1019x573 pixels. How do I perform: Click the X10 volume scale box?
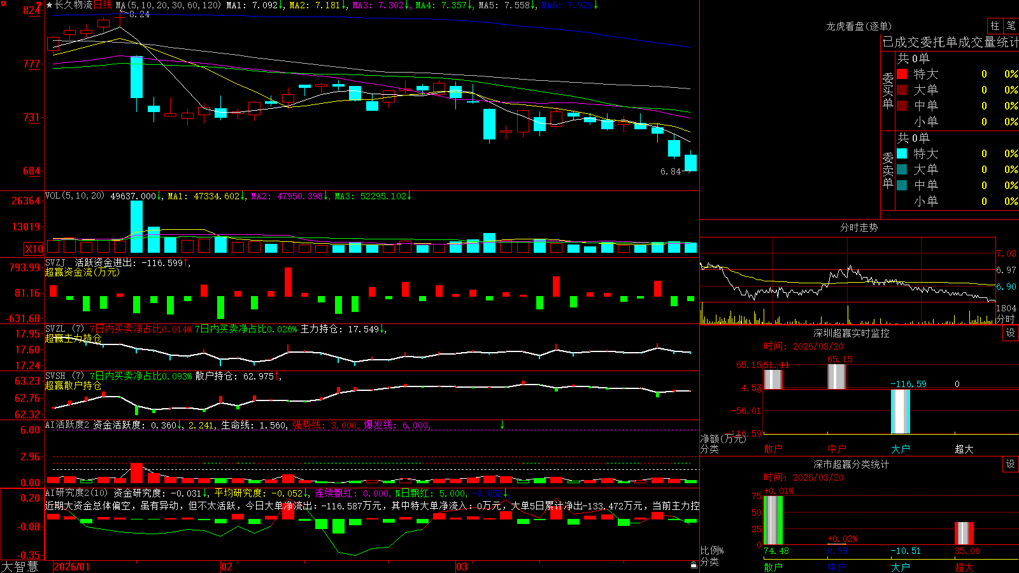coord(34,249)
